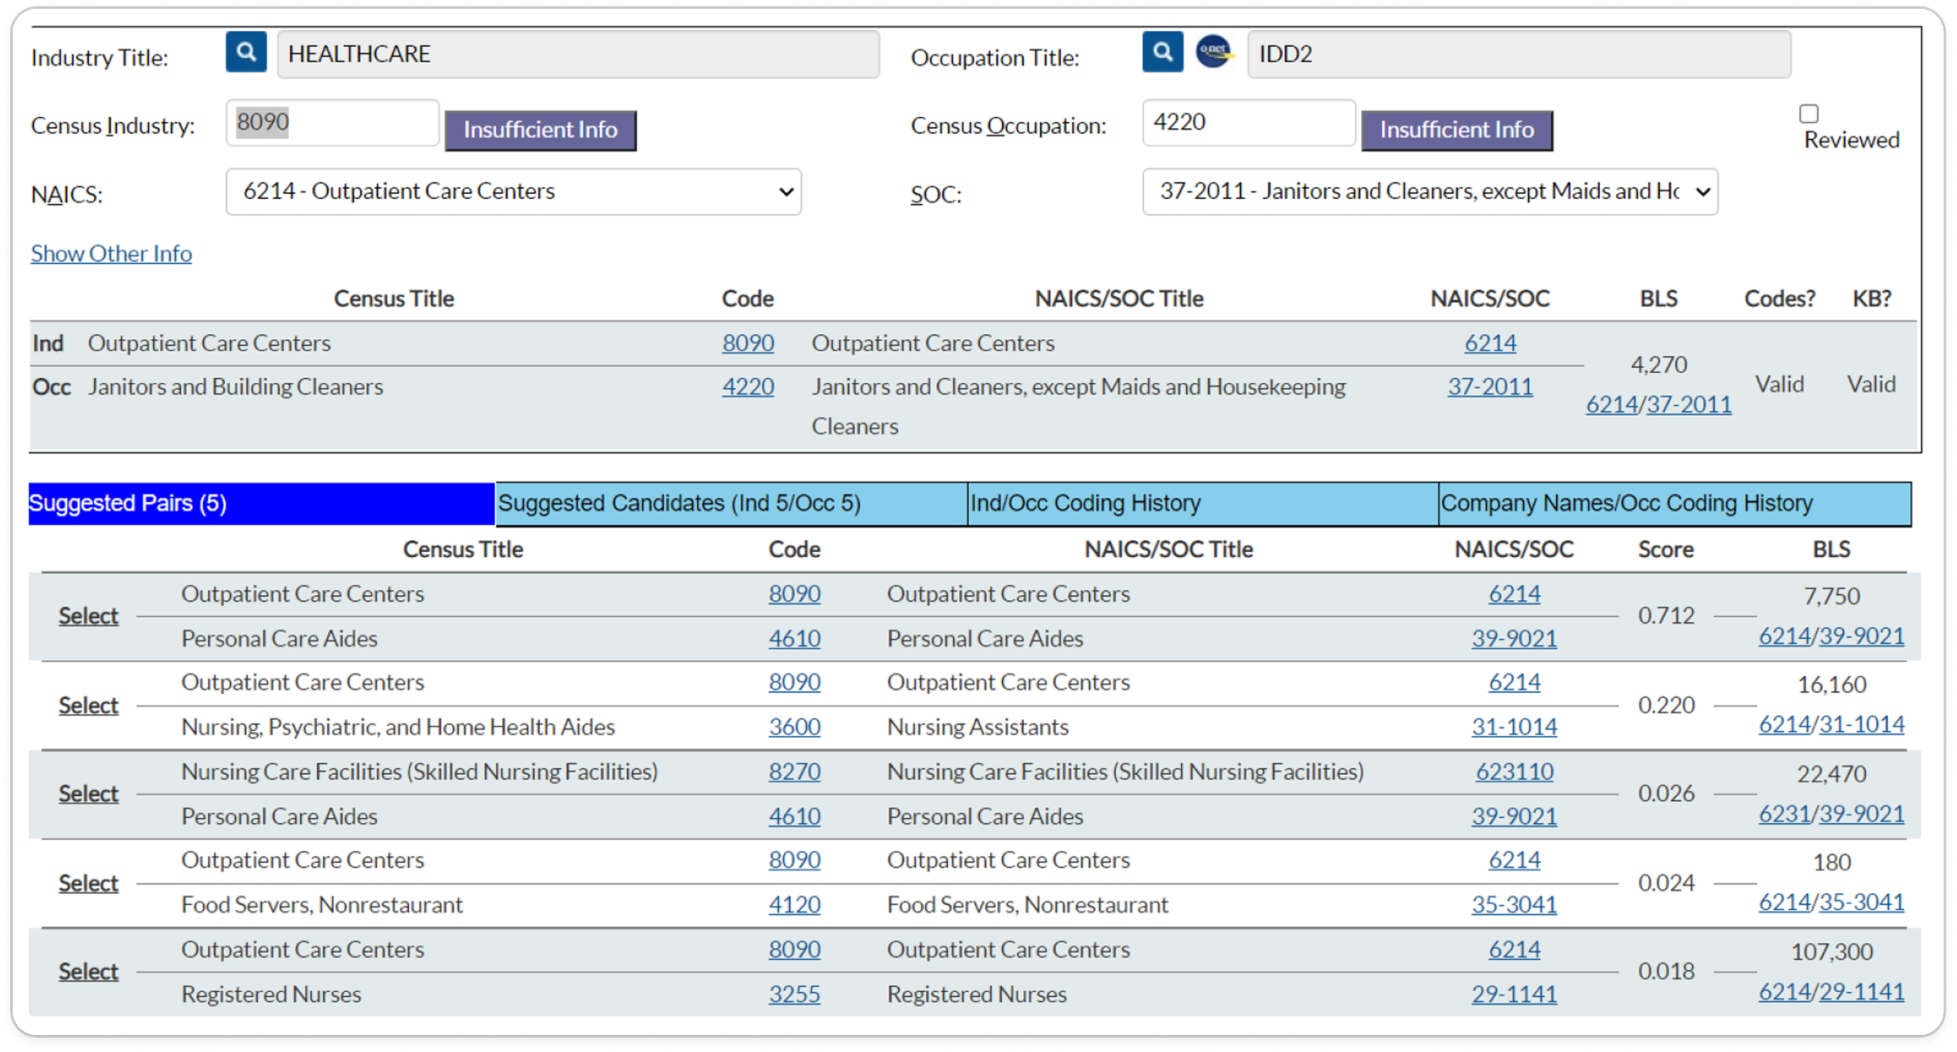Click in the Census Industry code field
Screen dimensions: 1957x1052
[332, 122]
